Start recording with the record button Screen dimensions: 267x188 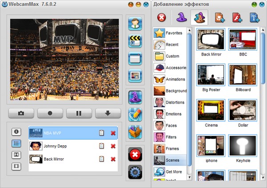pyautogui.click(x=50, y=113)
